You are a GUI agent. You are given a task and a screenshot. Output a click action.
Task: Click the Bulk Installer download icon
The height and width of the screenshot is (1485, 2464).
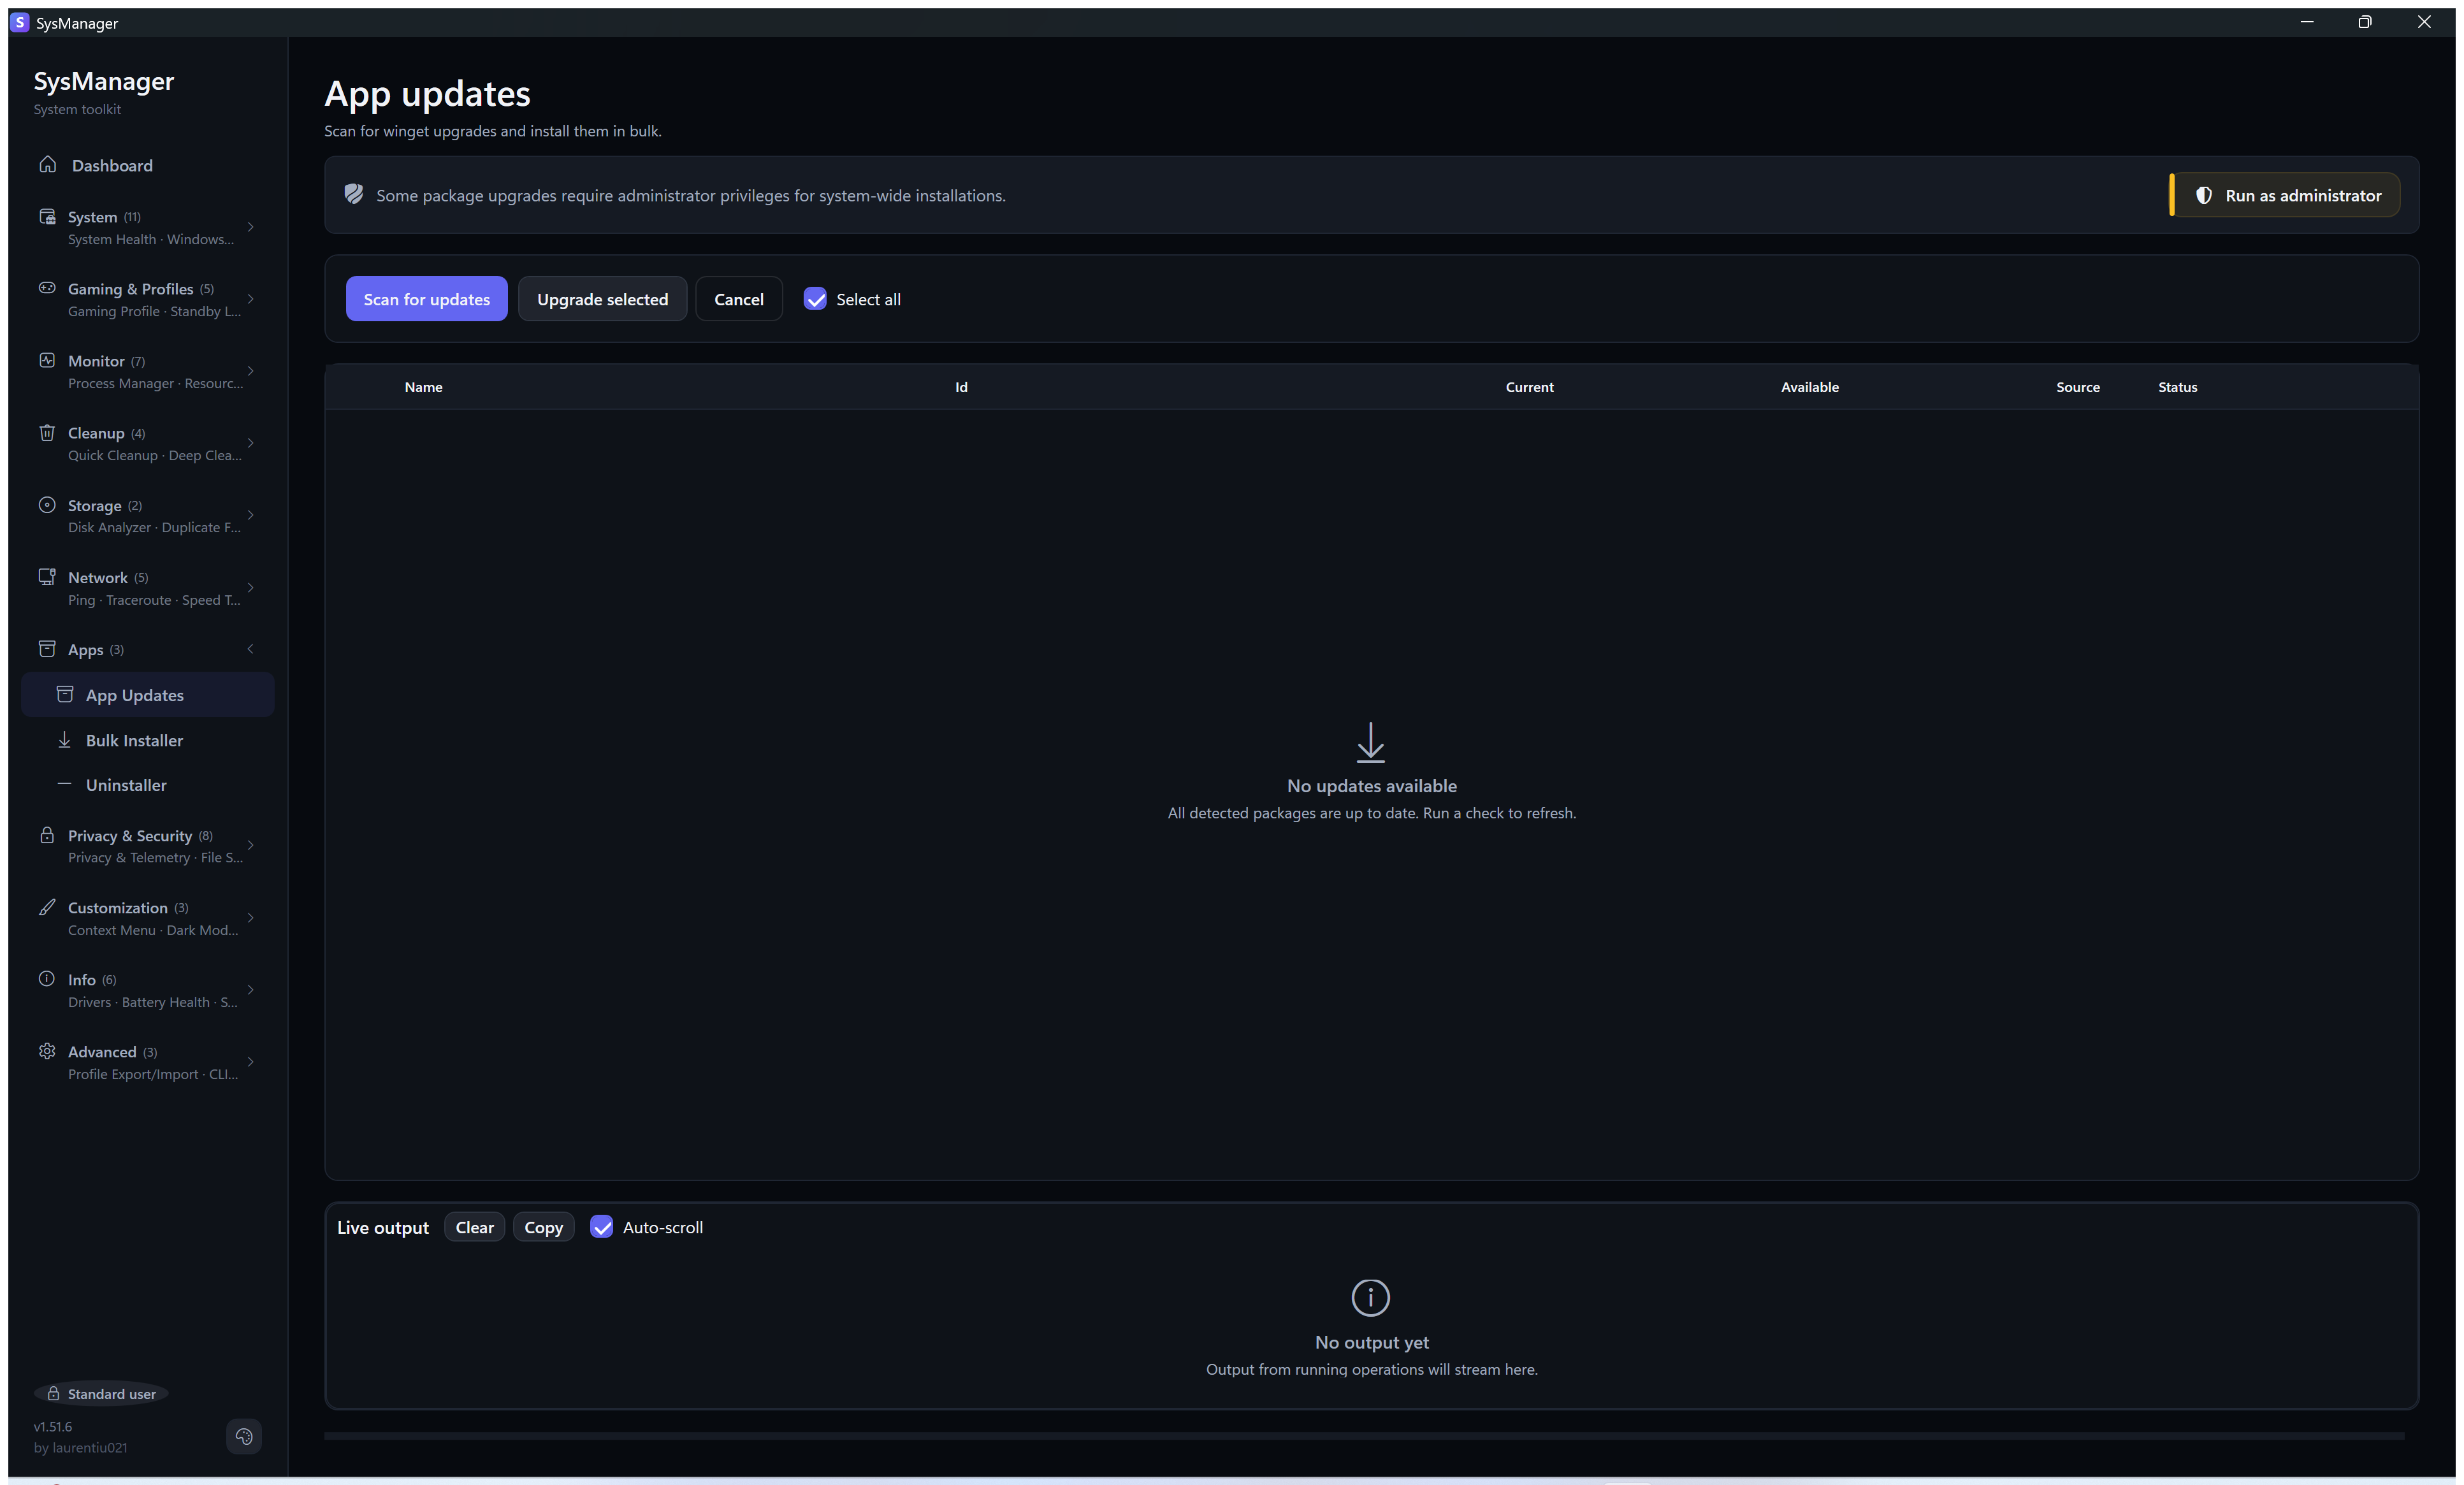coord(65,739)
